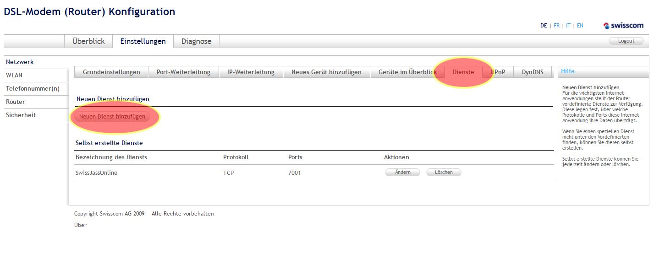Image resolution: width=659 pixels, height=259 pixels.
Task: Edit SwissJassOnline with the Ändern button
Action: pos(402,173)
